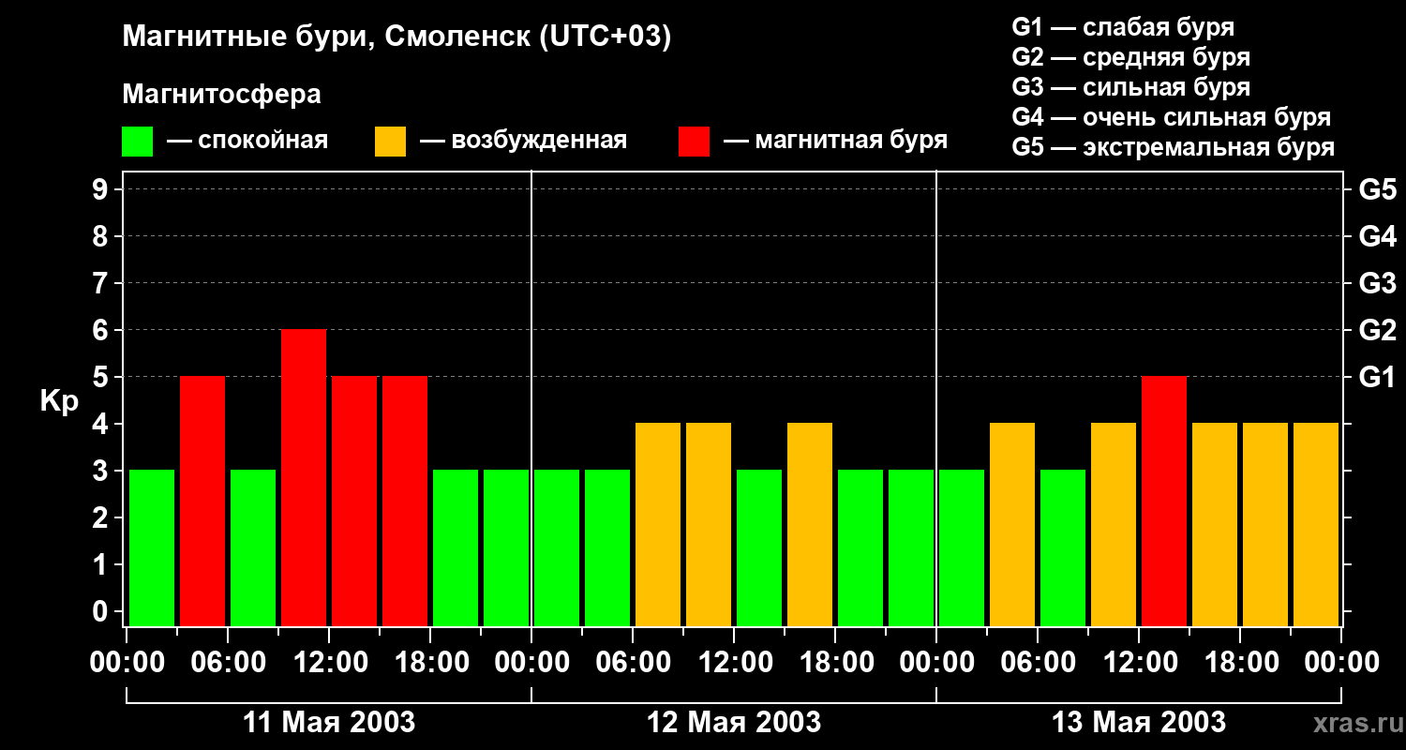Click the Магнитосфера legend heading

[x=222, y=95]
